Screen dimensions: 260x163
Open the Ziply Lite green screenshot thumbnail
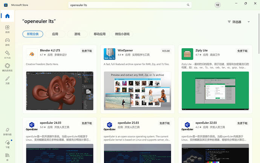coord(215,91)
